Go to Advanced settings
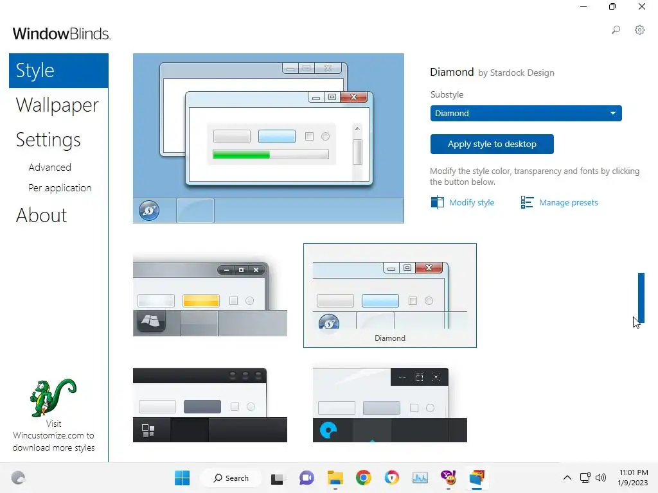The image size is (658, 493). [x=50, y=168]
